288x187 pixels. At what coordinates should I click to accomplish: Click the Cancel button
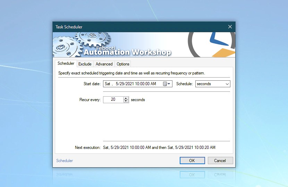pyautogui.click(x=220, y=161)
